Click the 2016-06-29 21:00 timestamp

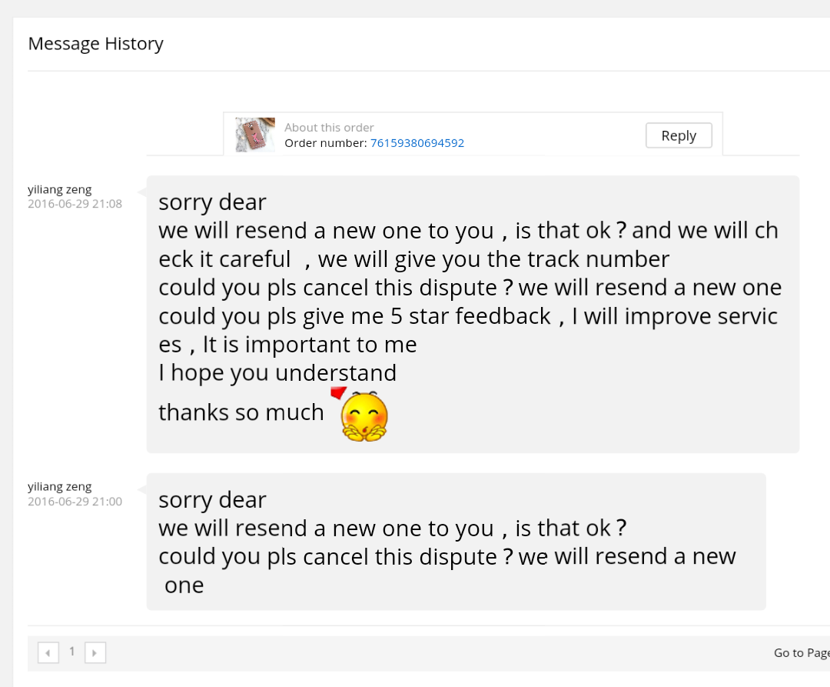coord(75,502)
